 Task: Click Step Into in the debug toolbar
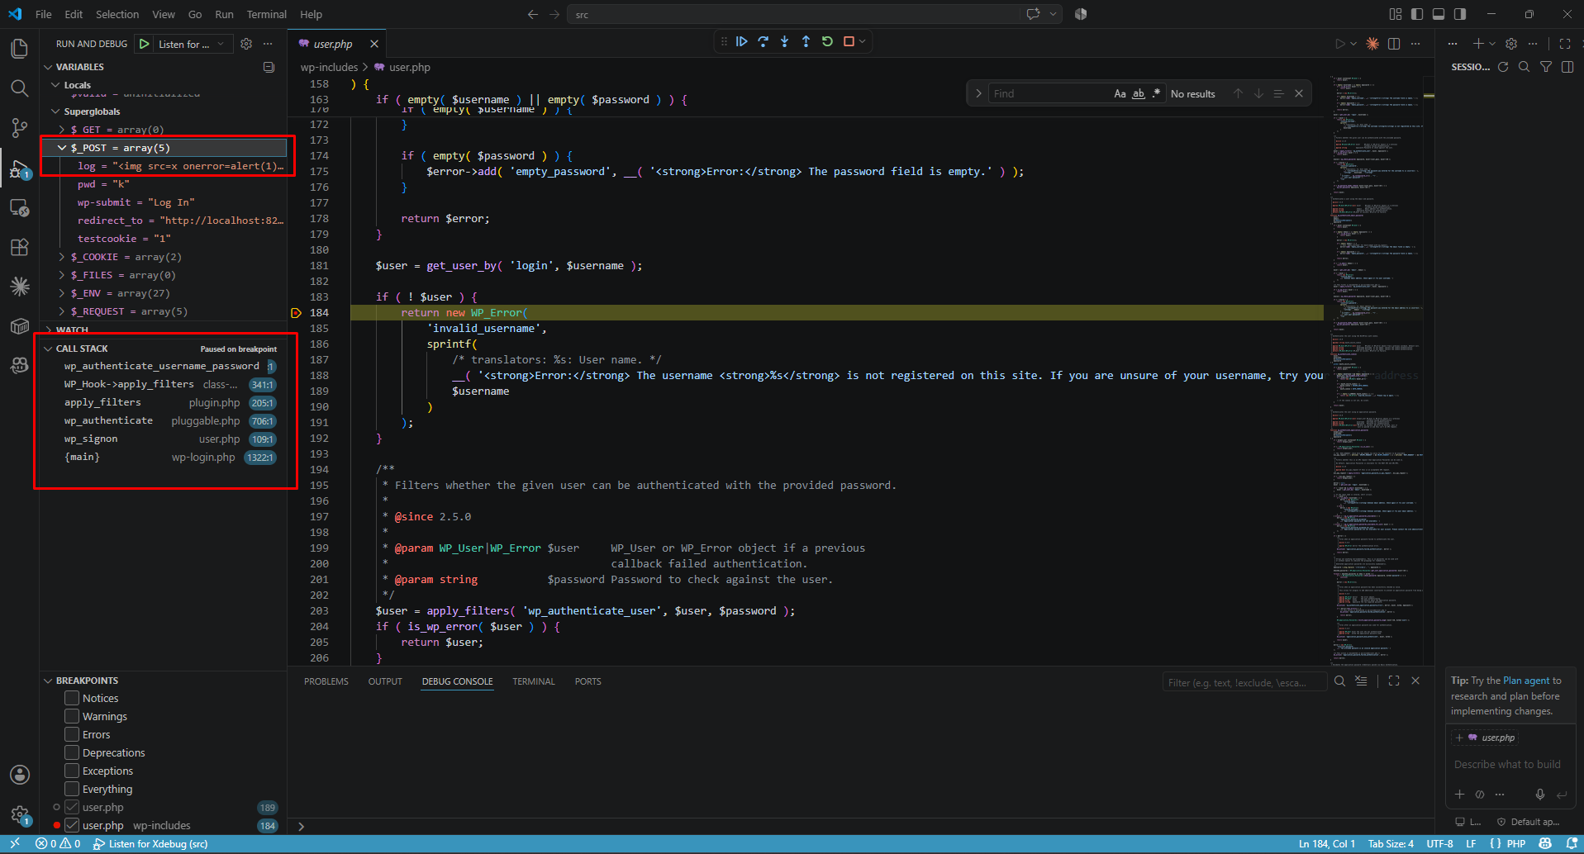pyautogui.click(x=785, y=41)
